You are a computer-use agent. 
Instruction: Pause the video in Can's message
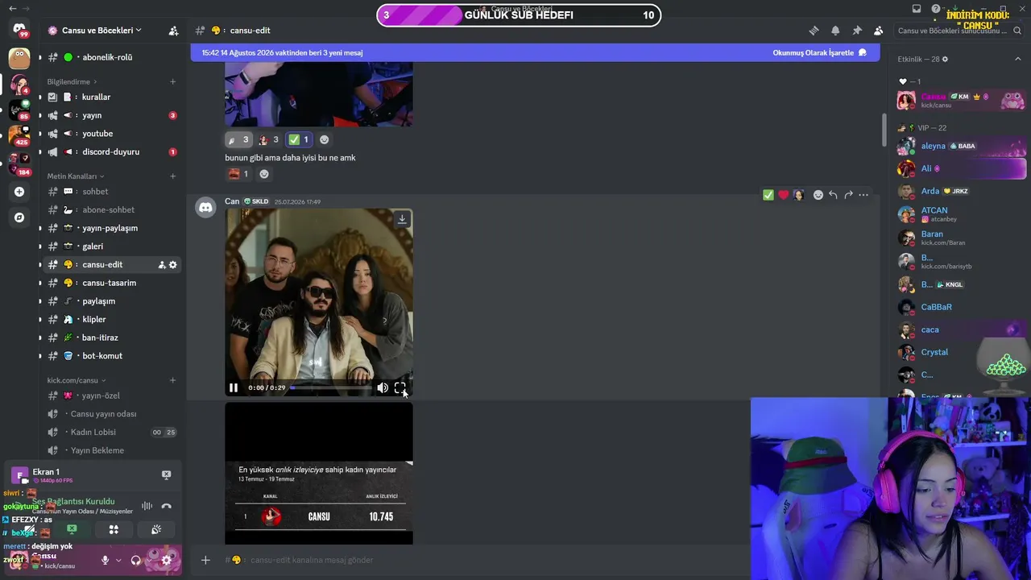tap(234, 387)
